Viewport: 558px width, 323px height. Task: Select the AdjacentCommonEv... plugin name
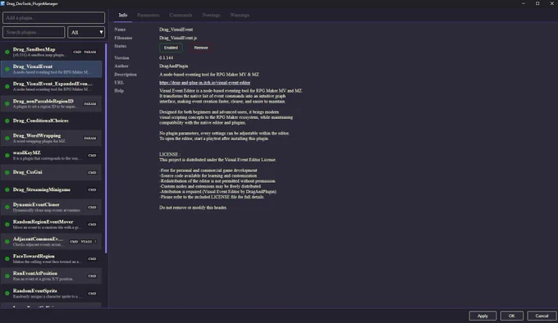pyautogui.click(x=38, y=239)
